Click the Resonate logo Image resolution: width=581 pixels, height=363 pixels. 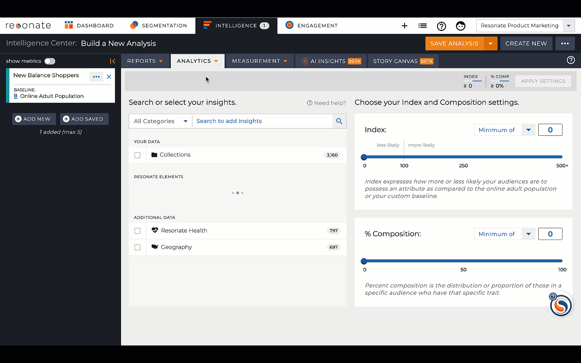[28, 26]
